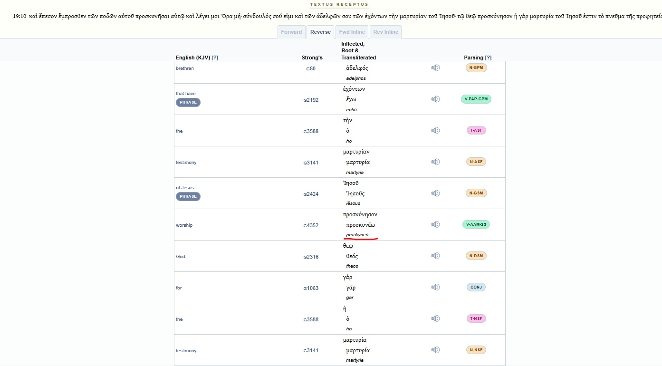Click the Greek root word θεός
This screenshot has height=366, width=662.
click(352, 257)
